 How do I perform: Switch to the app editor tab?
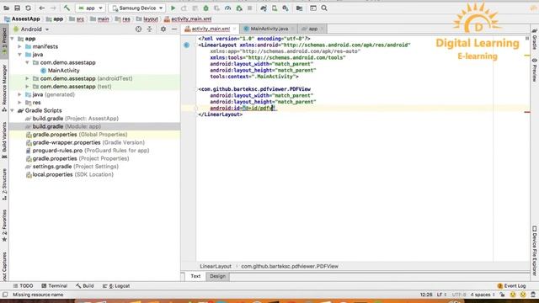point(312,29)
